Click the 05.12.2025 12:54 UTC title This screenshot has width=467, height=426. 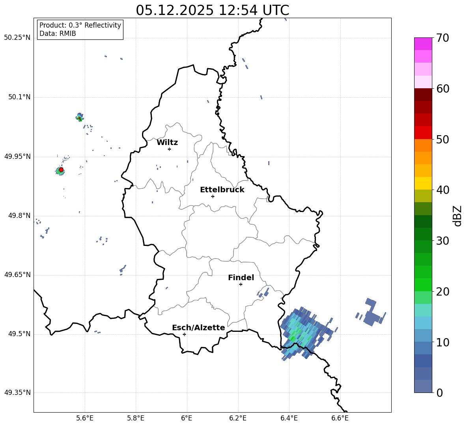212,10
